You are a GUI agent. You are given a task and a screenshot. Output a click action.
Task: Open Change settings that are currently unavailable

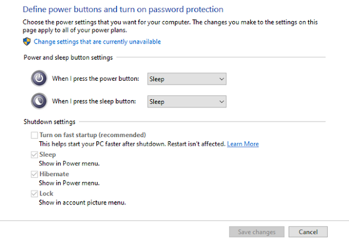[97, 41]
